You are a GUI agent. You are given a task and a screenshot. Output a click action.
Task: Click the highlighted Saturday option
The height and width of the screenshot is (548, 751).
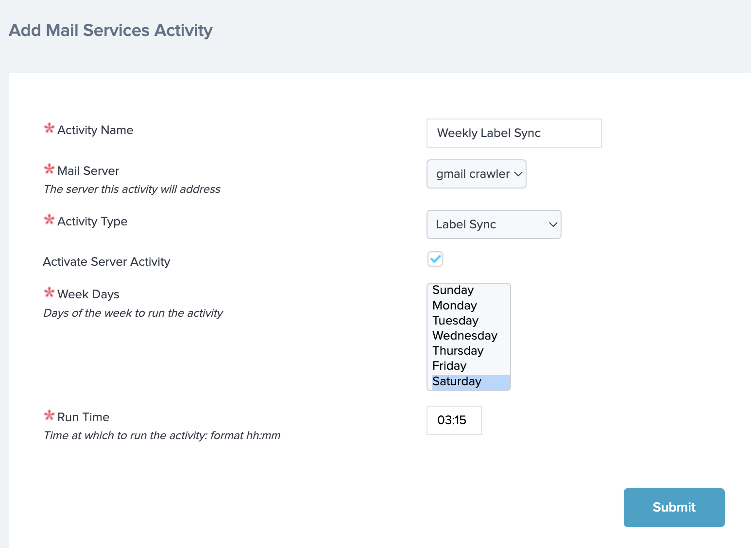[x=471, y=381]
